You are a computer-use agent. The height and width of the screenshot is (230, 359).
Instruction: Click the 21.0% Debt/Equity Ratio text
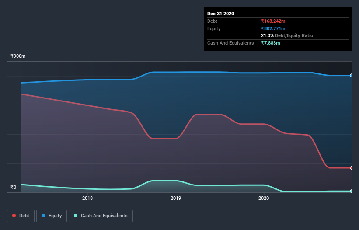point(287,35)
